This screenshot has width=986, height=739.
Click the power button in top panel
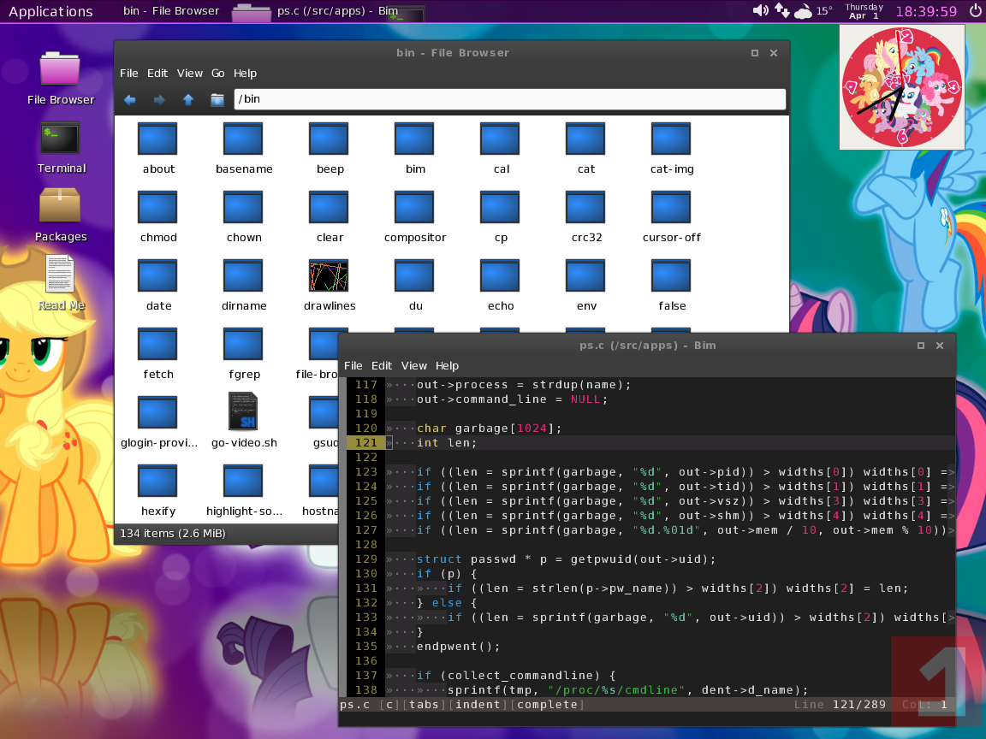click(975, 11)
